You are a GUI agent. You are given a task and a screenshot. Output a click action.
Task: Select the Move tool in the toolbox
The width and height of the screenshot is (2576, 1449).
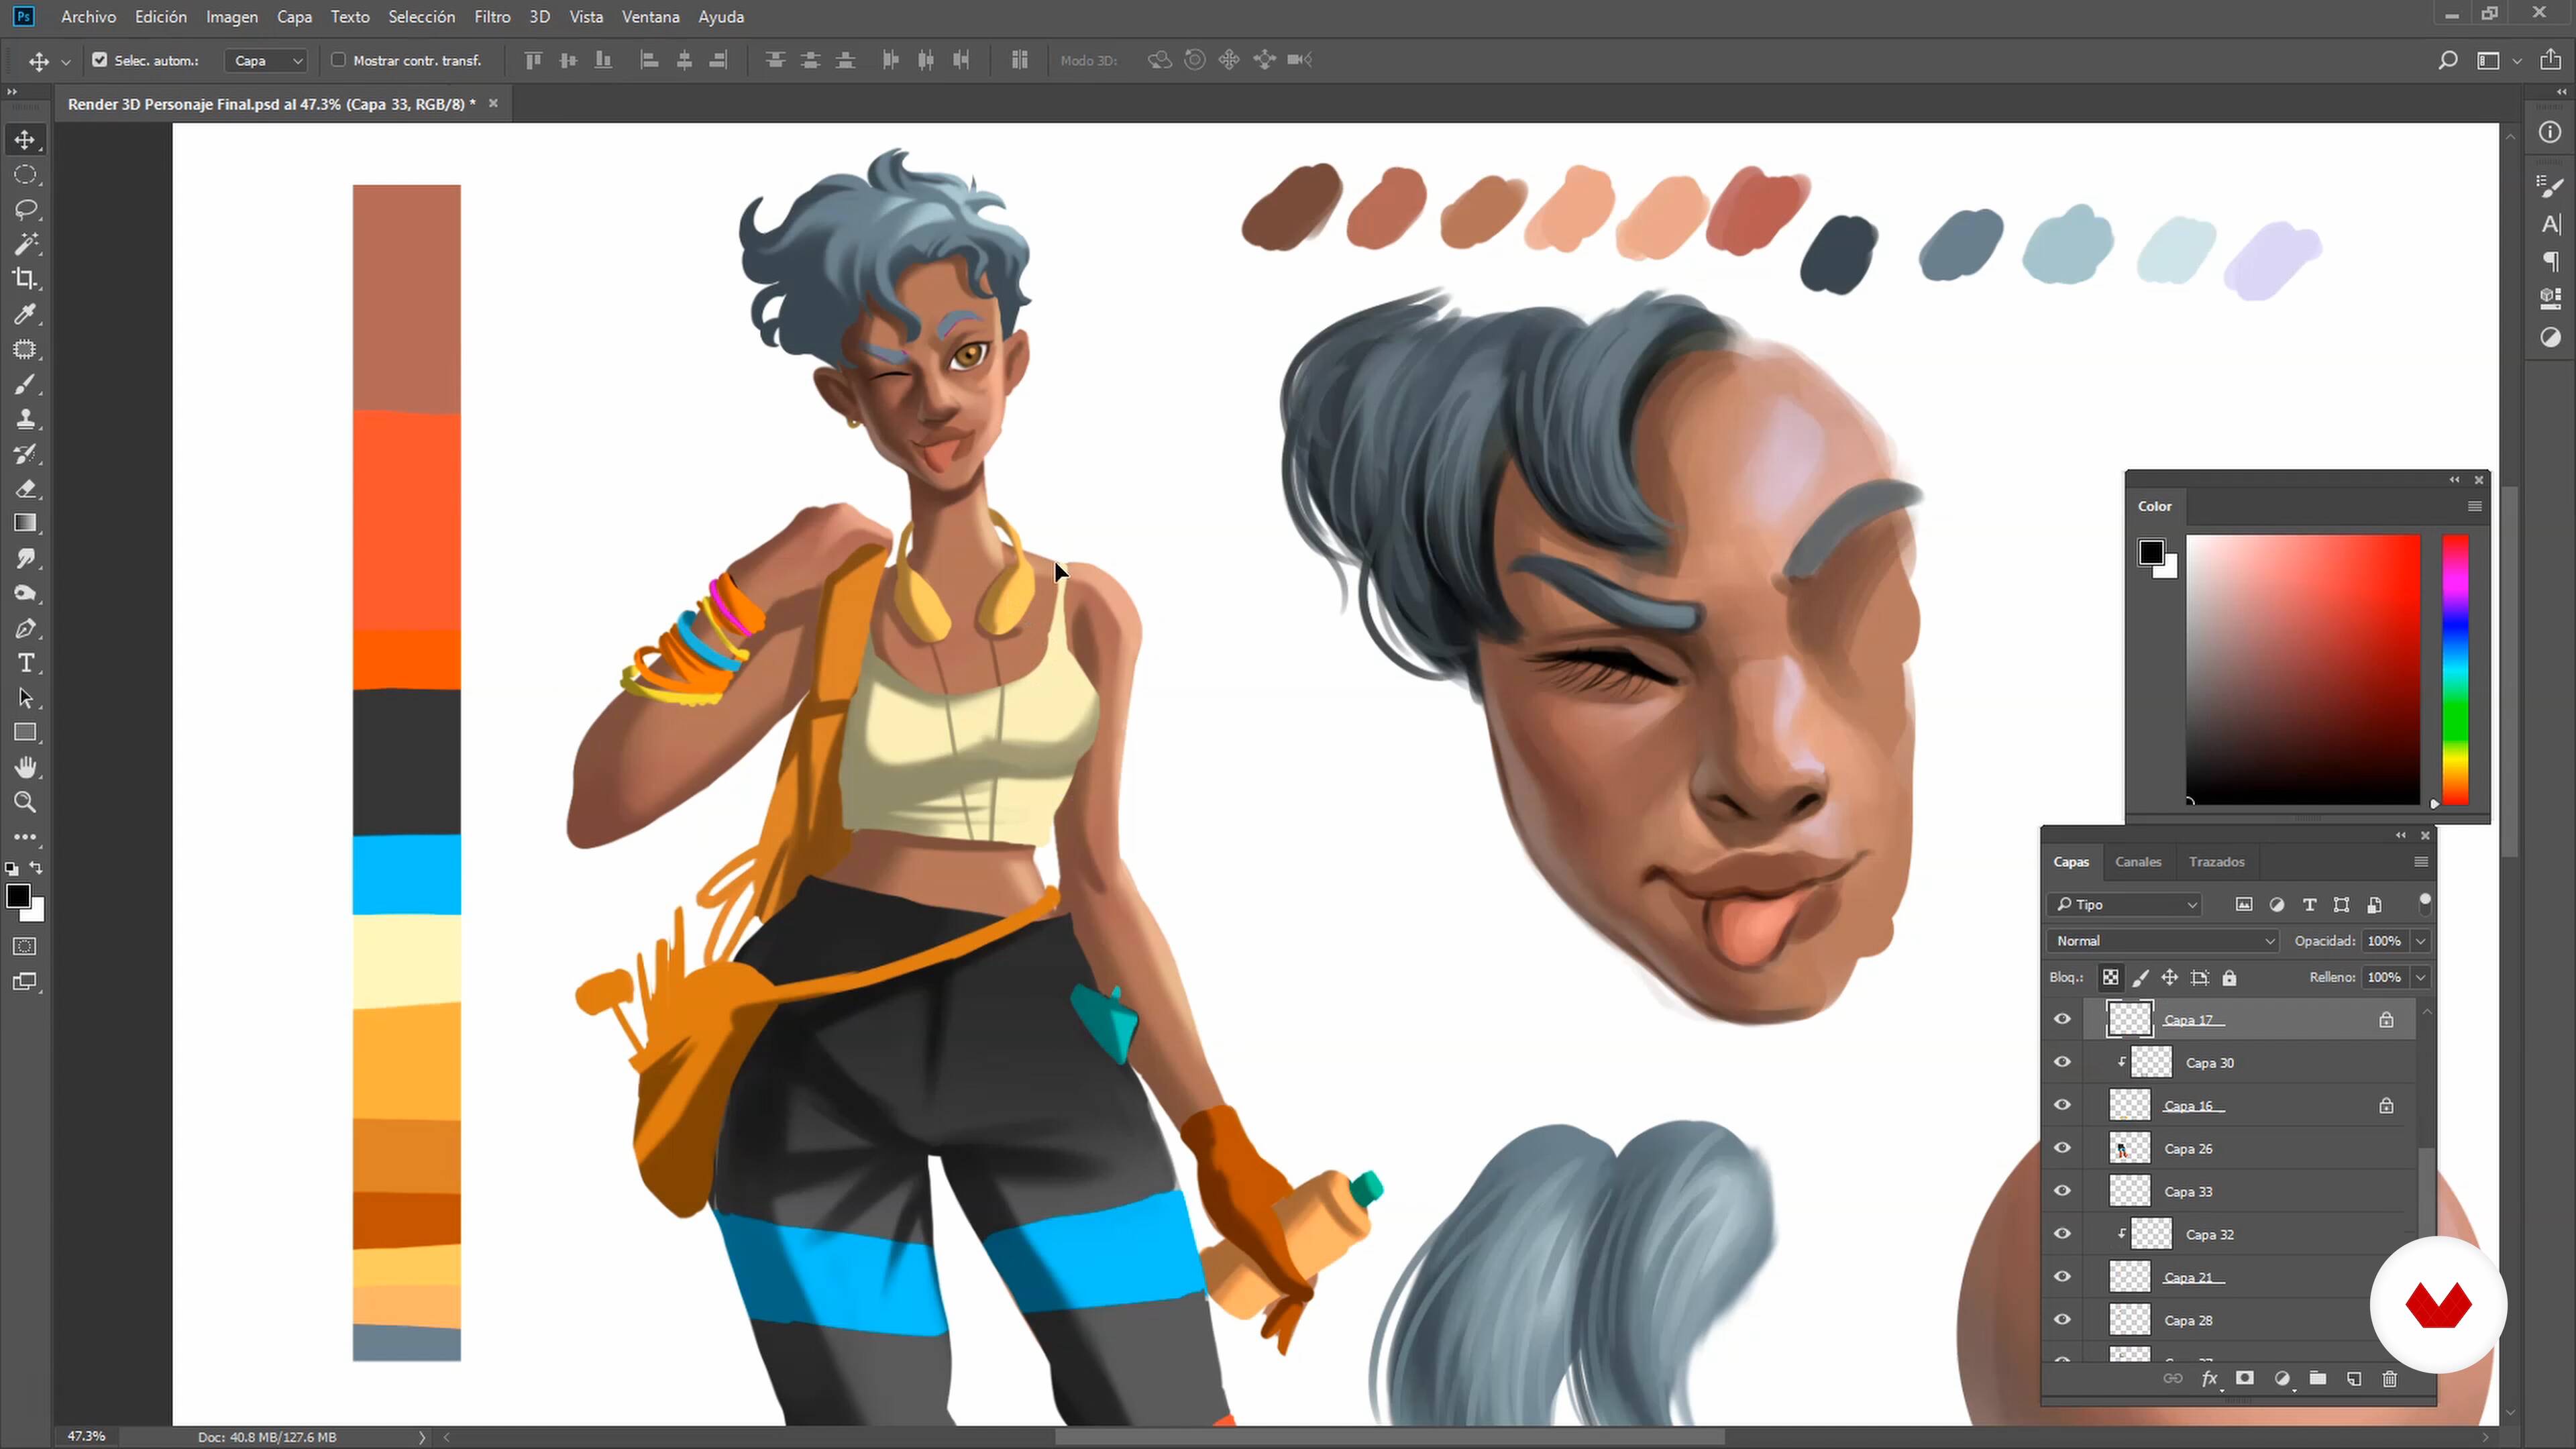click(x=25, y=139)
